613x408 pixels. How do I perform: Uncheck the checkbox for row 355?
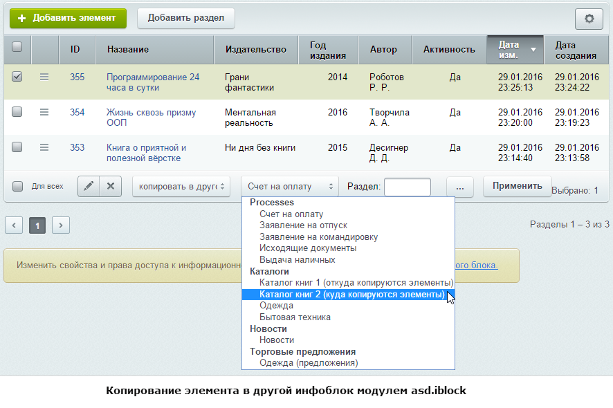click(17, 77)
